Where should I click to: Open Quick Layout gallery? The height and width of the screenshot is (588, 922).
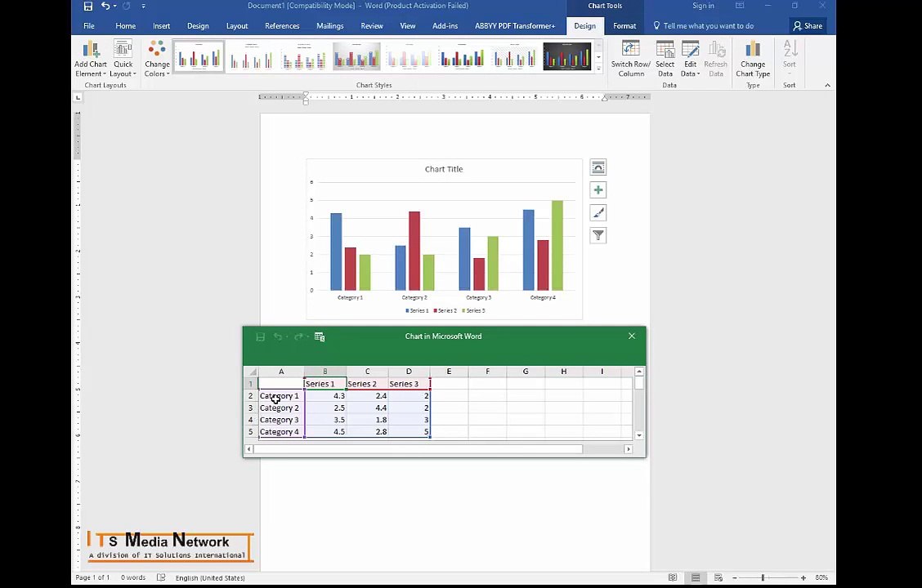click(x=123, y=60)
